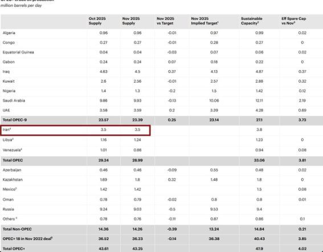Select the highlighted Iran row label

(x=7, y=129)
